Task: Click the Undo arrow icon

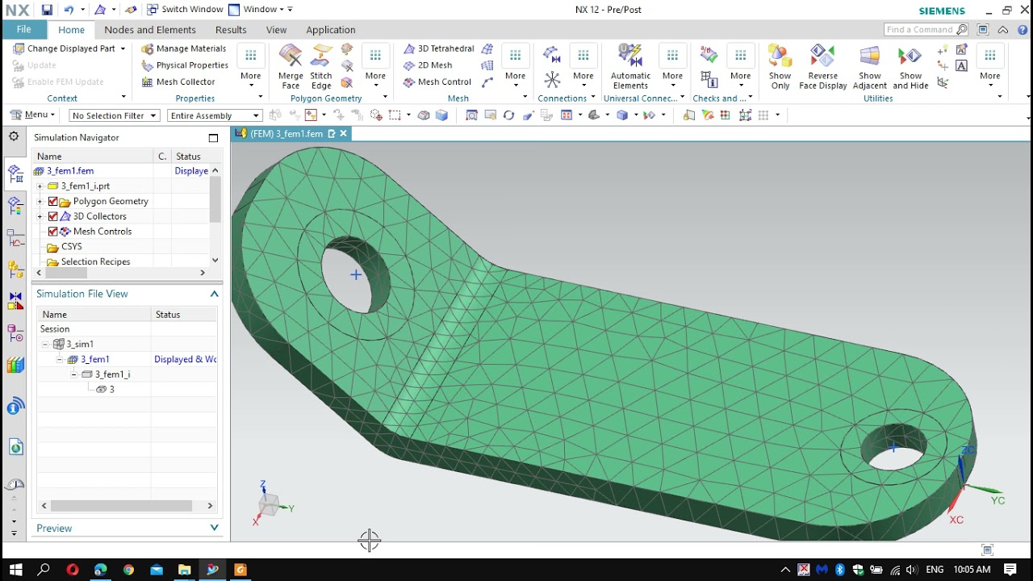Action: point(69,10)
